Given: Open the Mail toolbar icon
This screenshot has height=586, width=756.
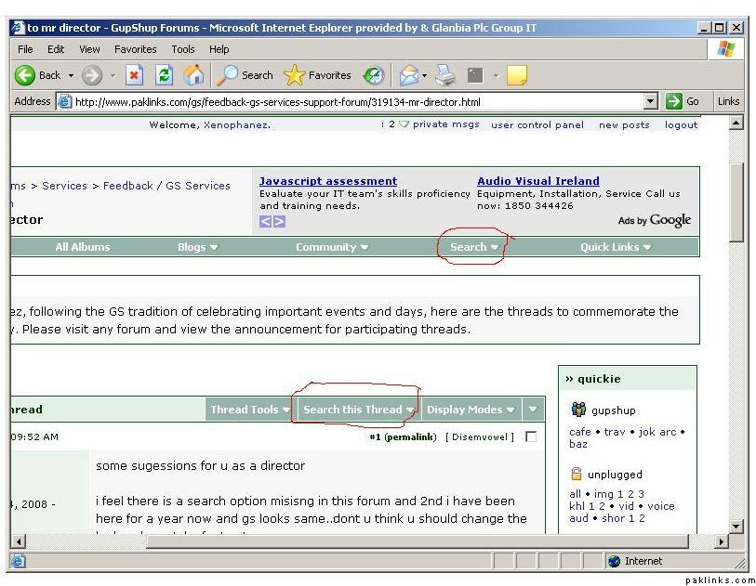Looking at the screenshot, I should pyautogui.click(x=407, y=75).
